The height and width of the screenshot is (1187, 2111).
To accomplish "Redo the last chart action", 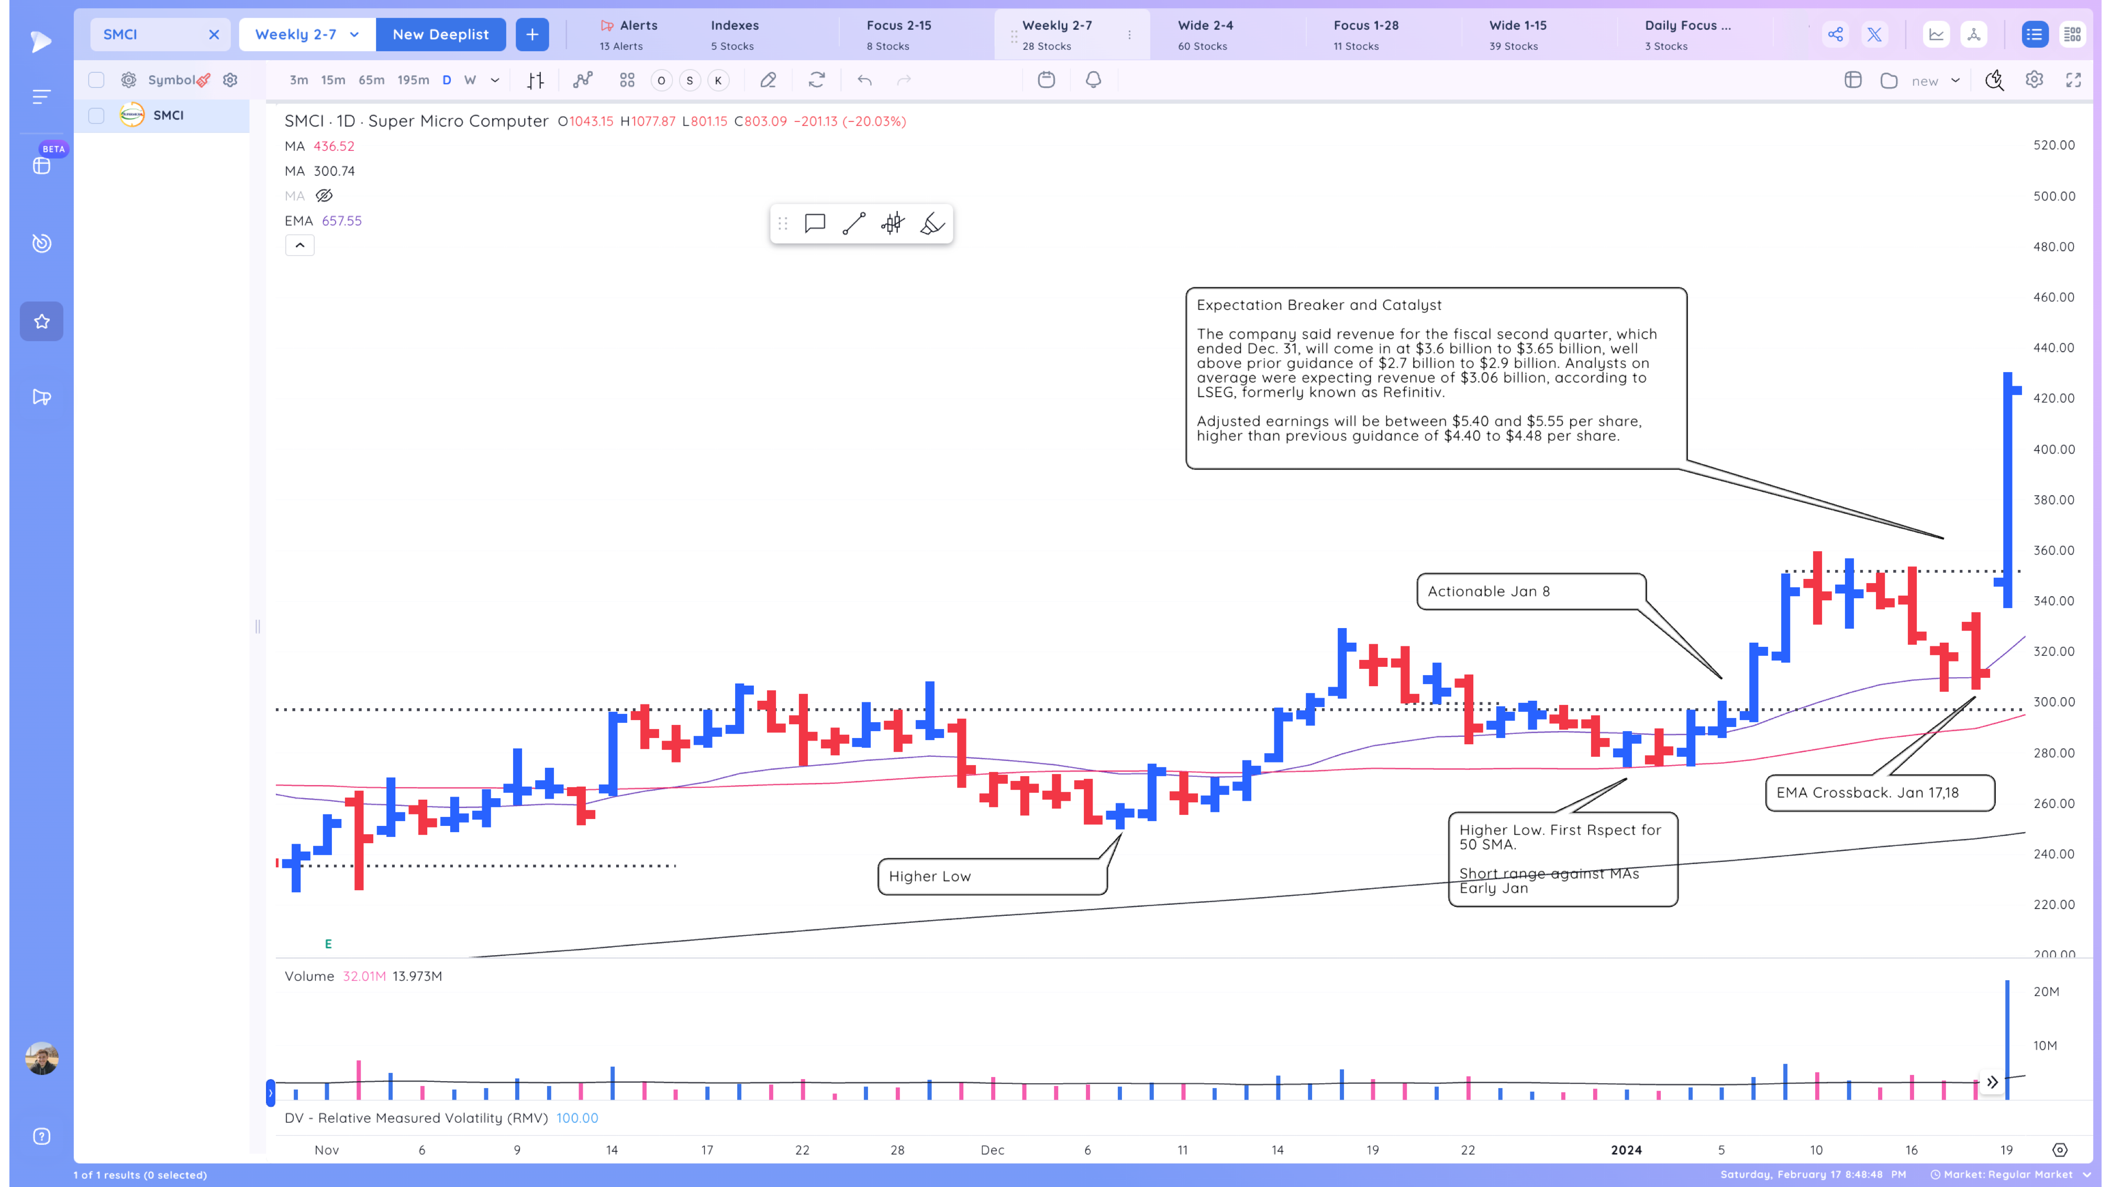I will pyautogui.click(x=904, y=80).
